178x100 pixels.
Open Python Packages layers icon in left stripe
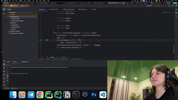coord(4,71)
